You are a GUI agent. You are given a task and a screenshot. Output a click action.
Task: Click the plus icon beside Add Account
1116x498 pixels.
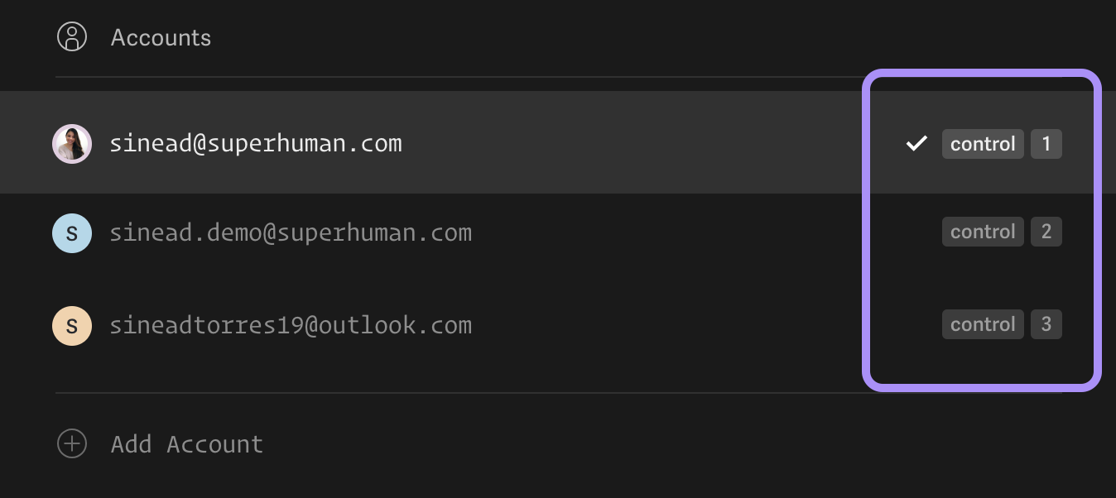72,444
